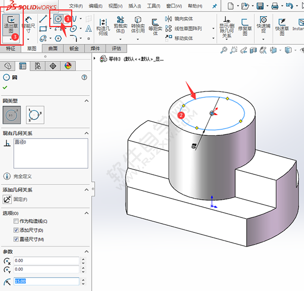The image size is (304, 291).
Task: Open the 帮助 (Help) menu
Action: (x=195, y=6)
